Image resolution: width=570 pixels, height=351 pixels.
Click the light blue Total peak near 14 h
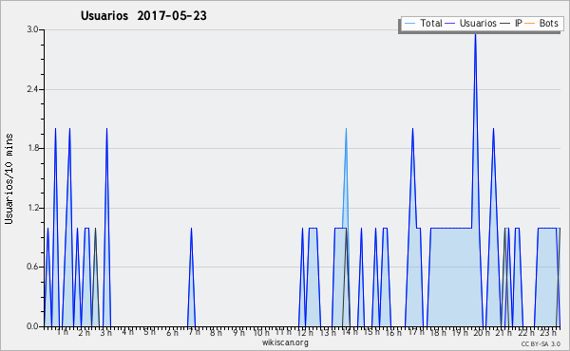click(x=346, y=129)
